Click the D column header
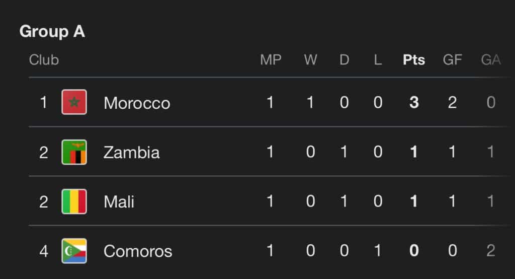The height and width of the screenshot is (279, 515). pos(344,60)
